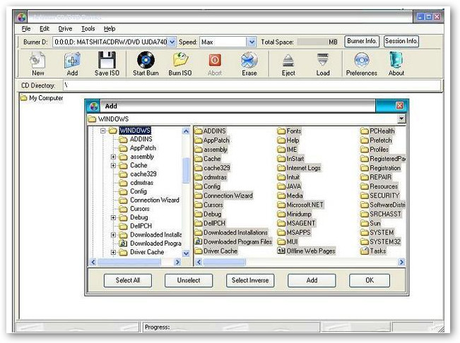The width and height of the screenshot is (460, 343).
Task: Click the tree vertical scrollbar down arrow
Action: pos(186,253)
